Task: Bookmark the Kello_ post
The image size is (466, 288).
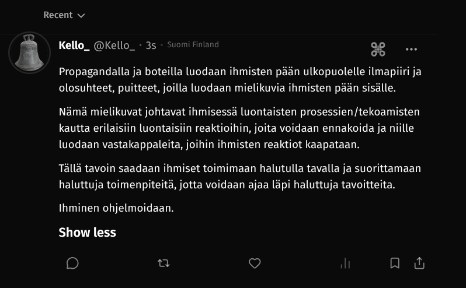Action: click(x=395, y=264)
